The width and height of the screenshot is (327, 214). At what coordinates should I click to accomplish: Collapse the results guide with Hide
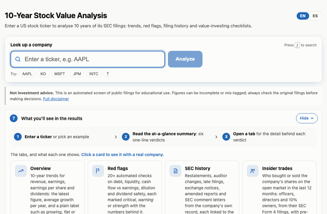(307, 118)
